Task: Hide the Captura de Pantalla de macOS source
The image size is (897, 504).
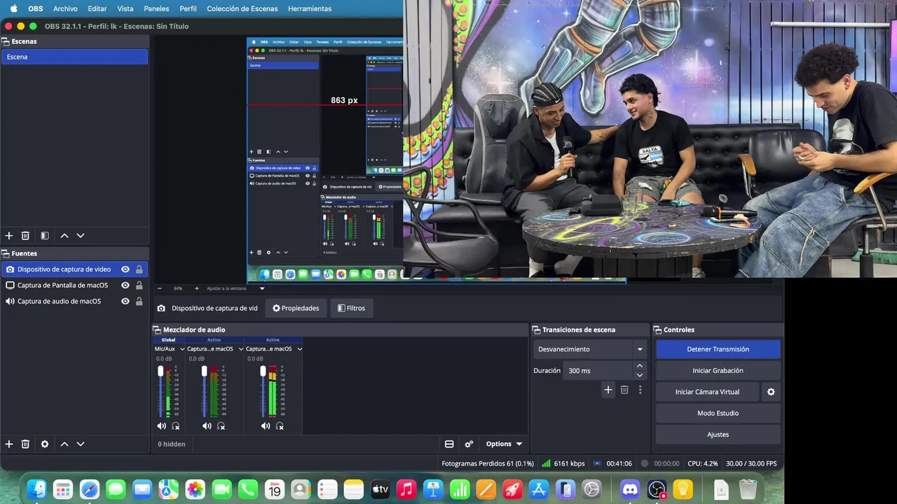Action: click(x=125, y=286)
